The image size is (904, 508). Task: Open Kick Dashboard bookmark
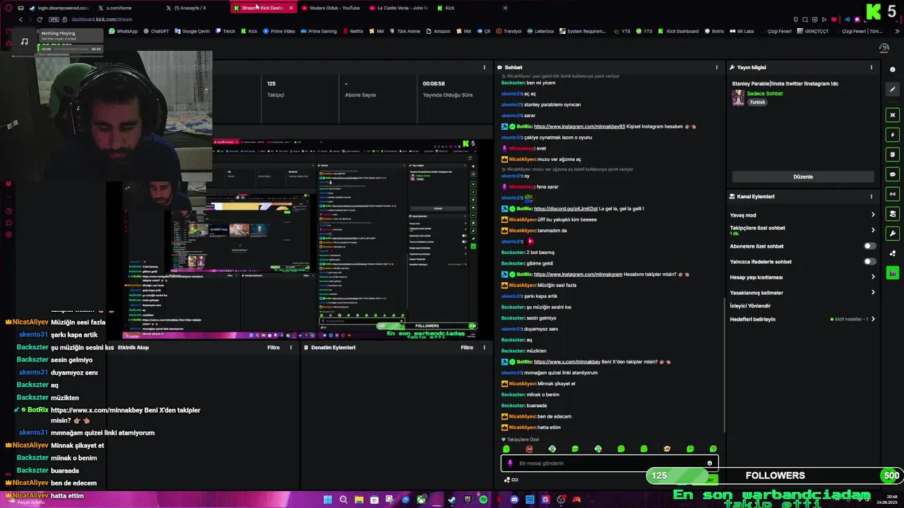pos(678,31)
